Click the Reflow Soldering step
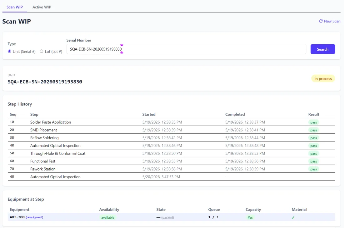The height and width of the screenshot is (228, 344). click(44, 138)
